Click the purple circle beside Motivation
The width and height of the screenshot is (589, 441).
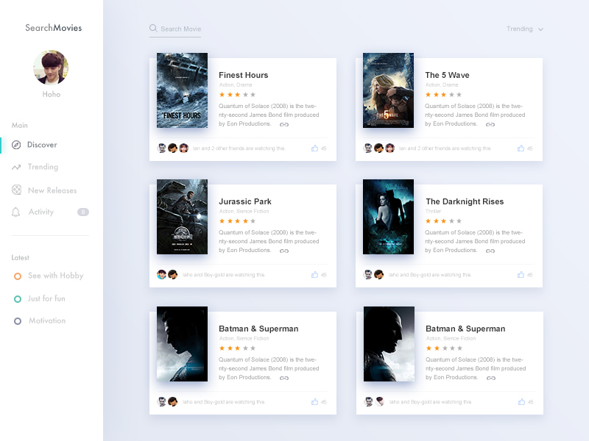(17, 321)
